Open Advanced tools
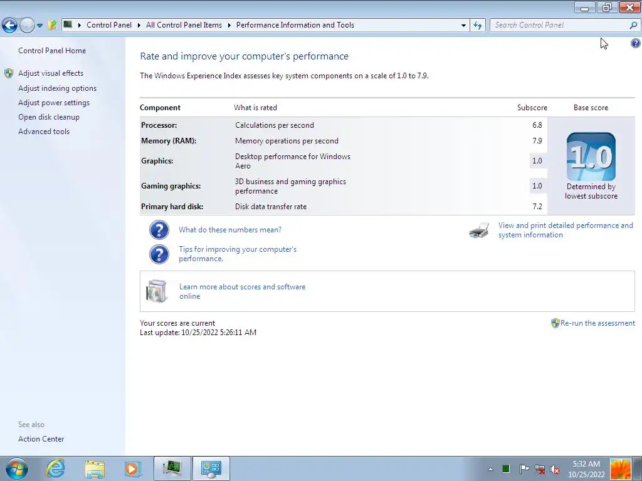The width and height of the screenshot is (642, 481). [44, 132]
